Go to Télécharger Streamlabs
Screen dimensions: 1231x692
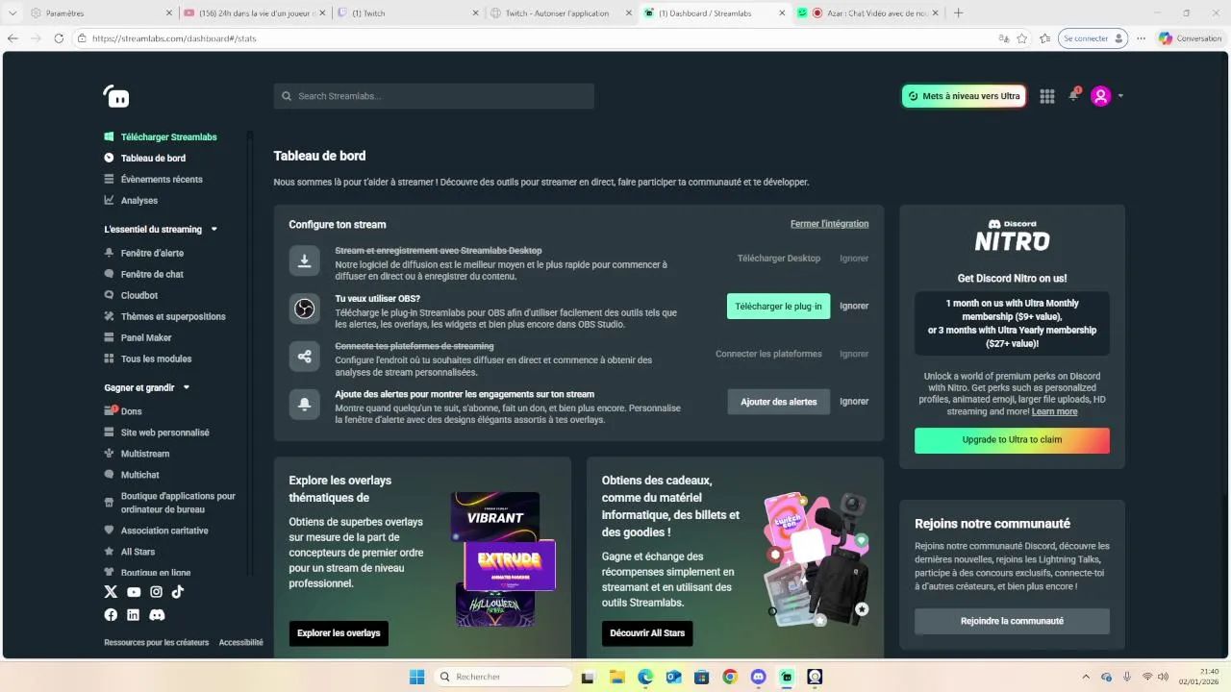point(161,137)
